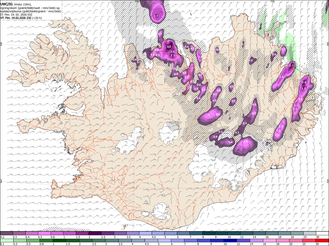The image size is (329, 246).
Task: Click the 30 label on the rain scale
Action: tap(317, 244)
